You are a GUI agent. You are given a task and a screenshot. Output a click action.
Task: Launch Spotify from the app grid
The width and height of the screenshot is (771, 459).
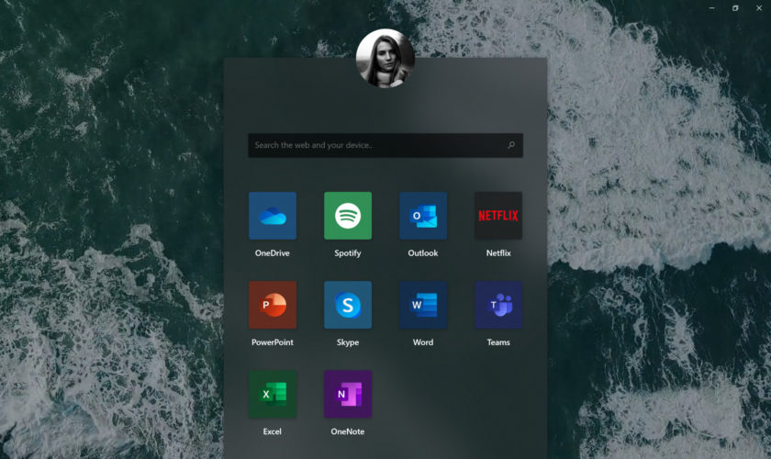348,216
